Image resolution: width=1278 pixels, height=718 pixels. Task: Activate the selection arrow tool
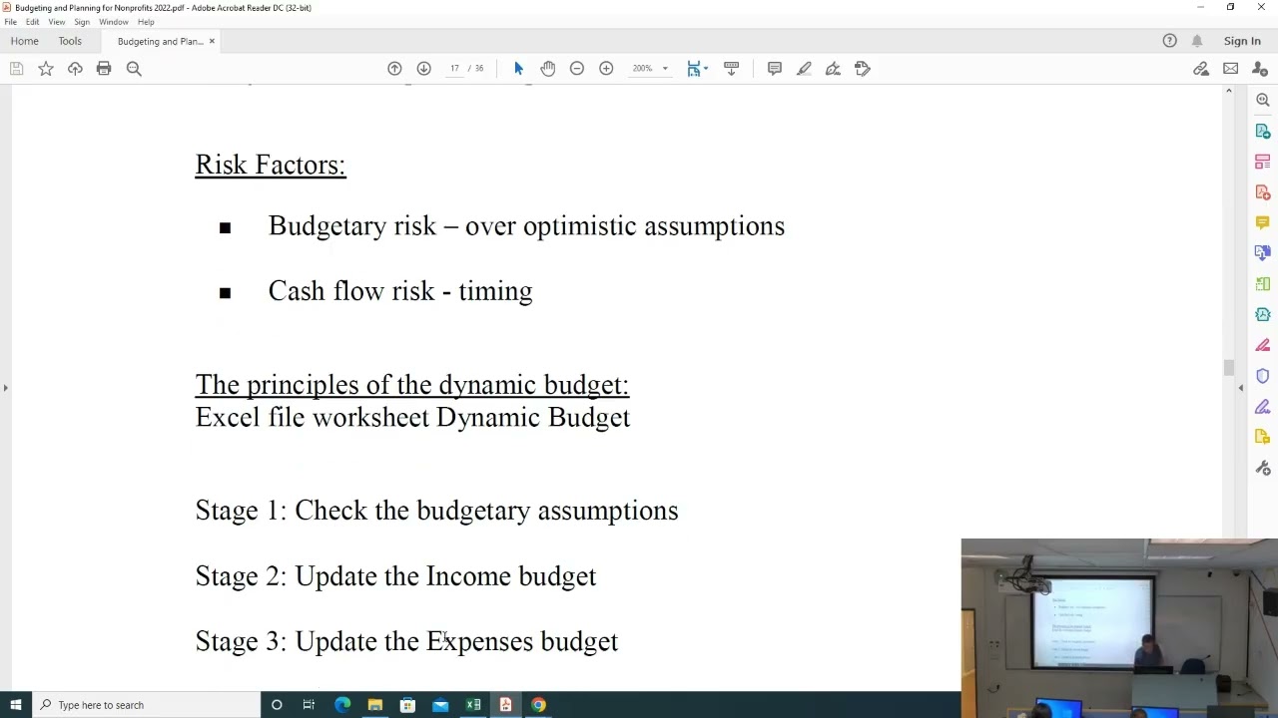[518, 69]
